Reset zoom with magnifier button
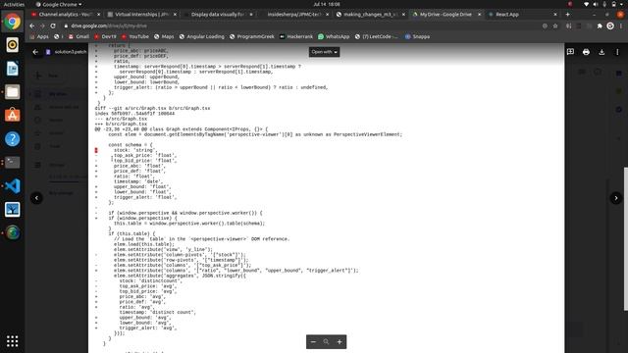628x353 pixels. pos(326,342)
